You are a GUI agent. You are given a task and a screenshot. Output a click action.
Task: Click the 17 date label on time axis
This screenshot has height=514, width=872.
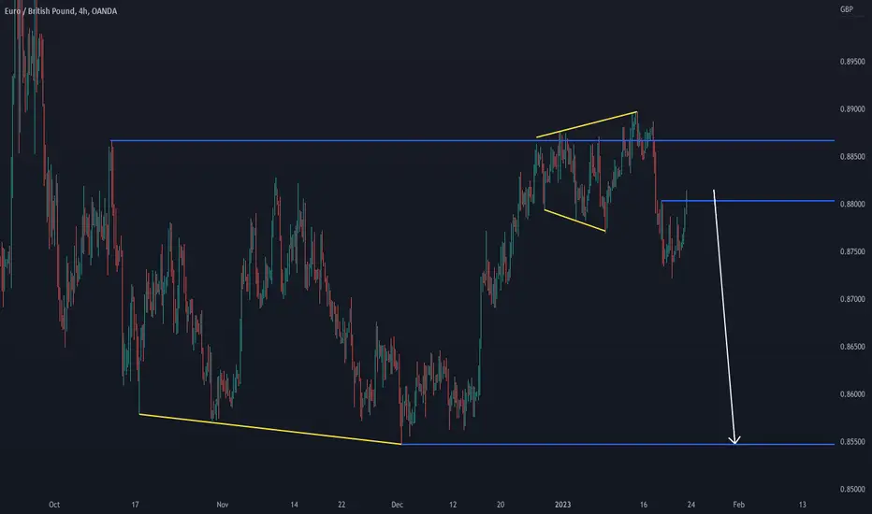tap(135, 505)
